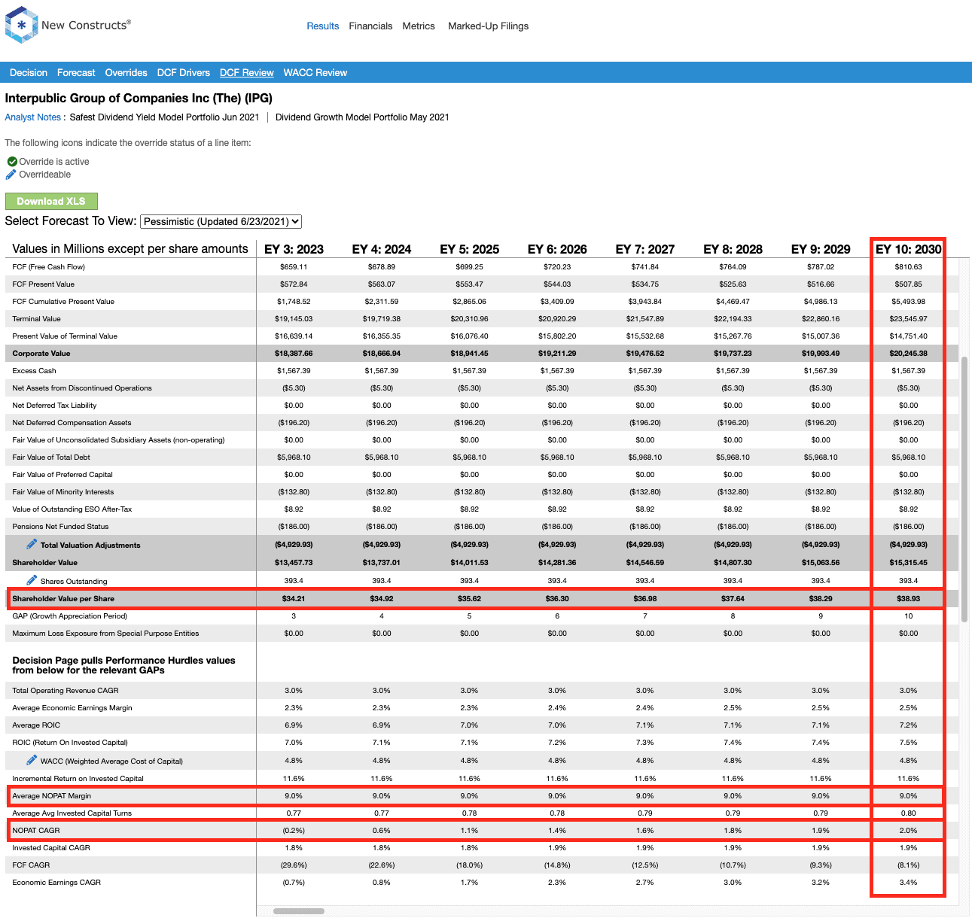The width and height of the screenshot is (972, 918).
Task: Click the Incremental Return on Invested Capital label
Action: pyautogui.click(x=78, y=779)
